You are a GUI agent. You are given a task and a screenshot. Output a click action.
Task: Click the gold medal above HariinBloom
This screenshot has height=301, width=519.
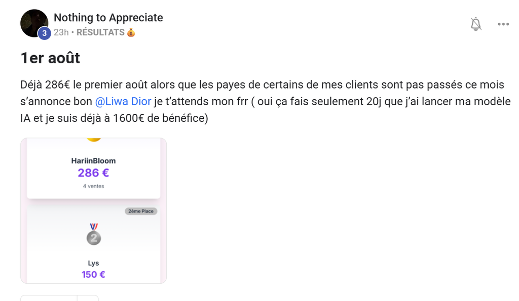pos(94,140)
